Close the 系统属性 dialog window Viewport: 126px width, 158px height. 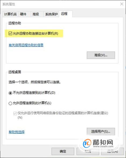pos(122,4)
